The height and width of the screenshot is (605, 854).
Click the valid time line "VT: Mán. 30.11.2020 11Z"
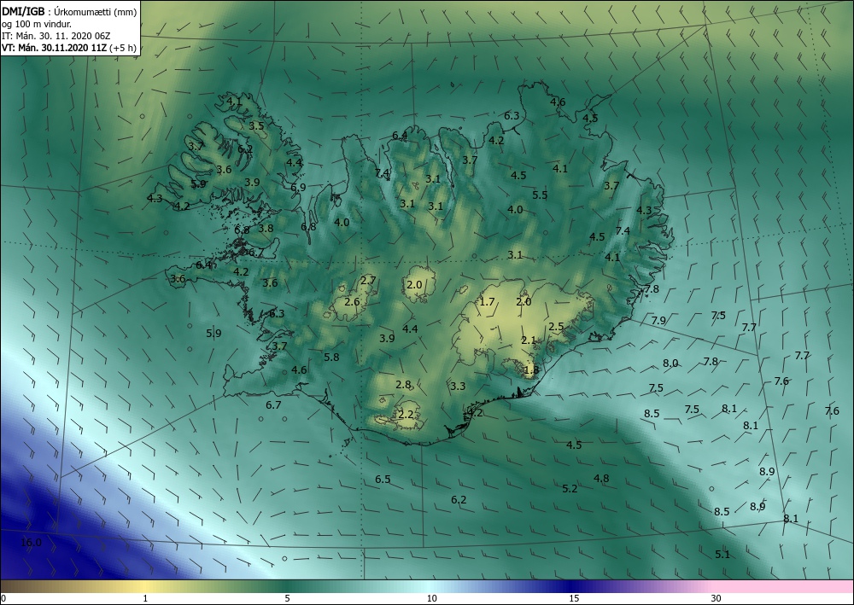pyautogui.click(x=55, y=48)
